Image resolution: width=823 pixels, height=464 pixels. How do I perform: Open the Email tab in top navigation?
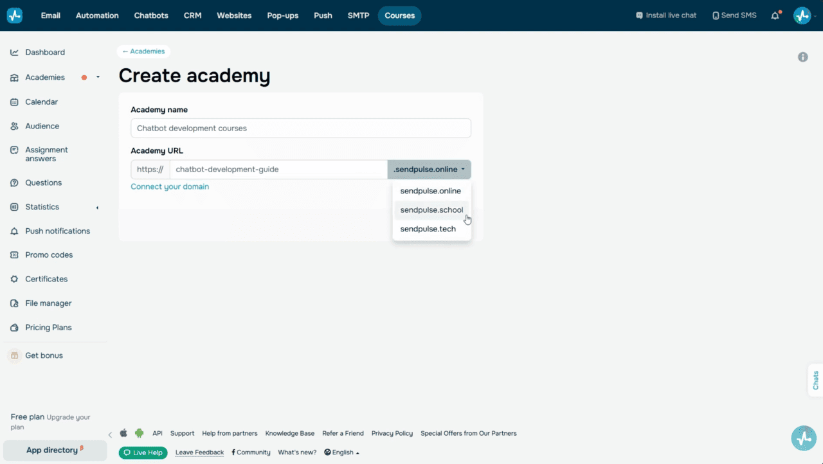point(51,15)
